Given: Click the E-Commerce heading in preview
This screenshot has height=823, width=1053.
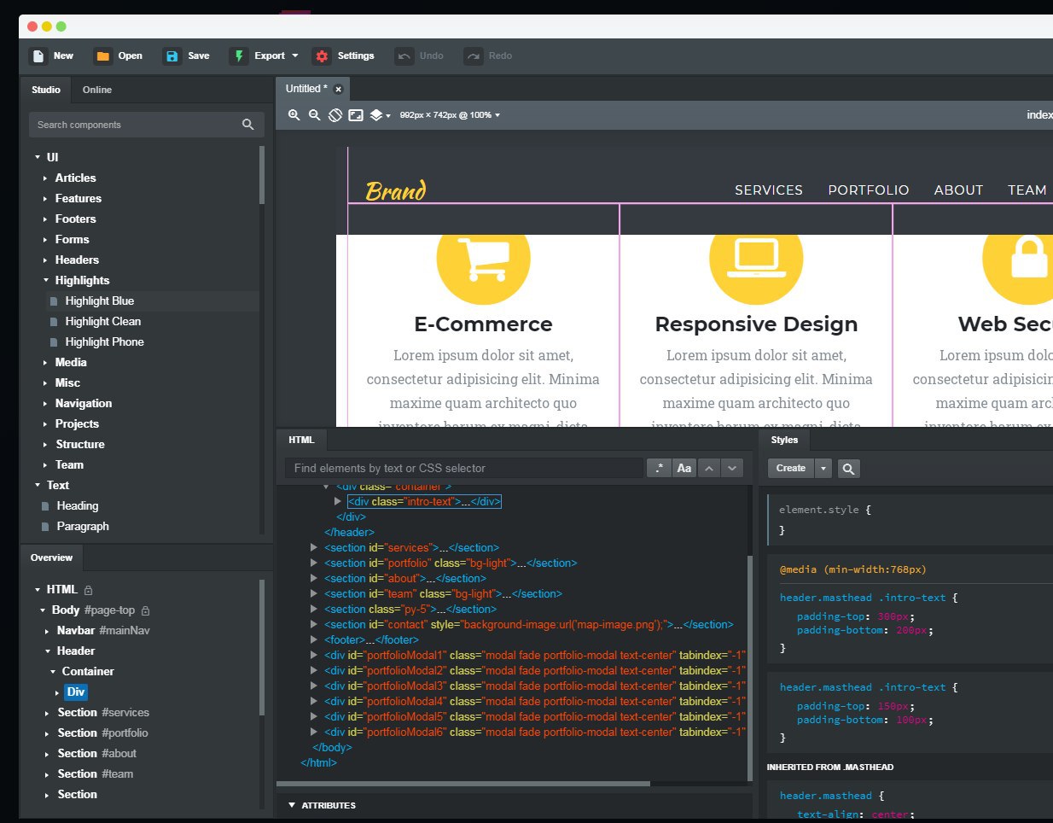Looking at the screenshot, I should coord(483,324).
